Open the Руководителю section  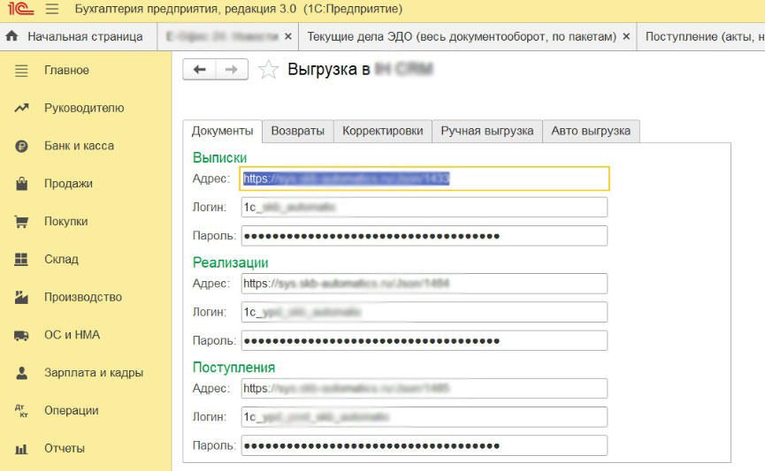point(84,108)
